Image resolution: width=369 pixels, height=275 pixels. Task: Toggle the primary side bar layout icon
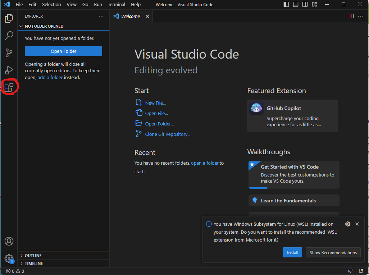click(x=286, y=4)
